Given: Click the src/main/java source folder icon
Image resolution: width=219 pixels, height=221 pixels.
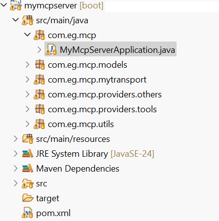Looking at the screenshot, I should [x=28, y=20].
